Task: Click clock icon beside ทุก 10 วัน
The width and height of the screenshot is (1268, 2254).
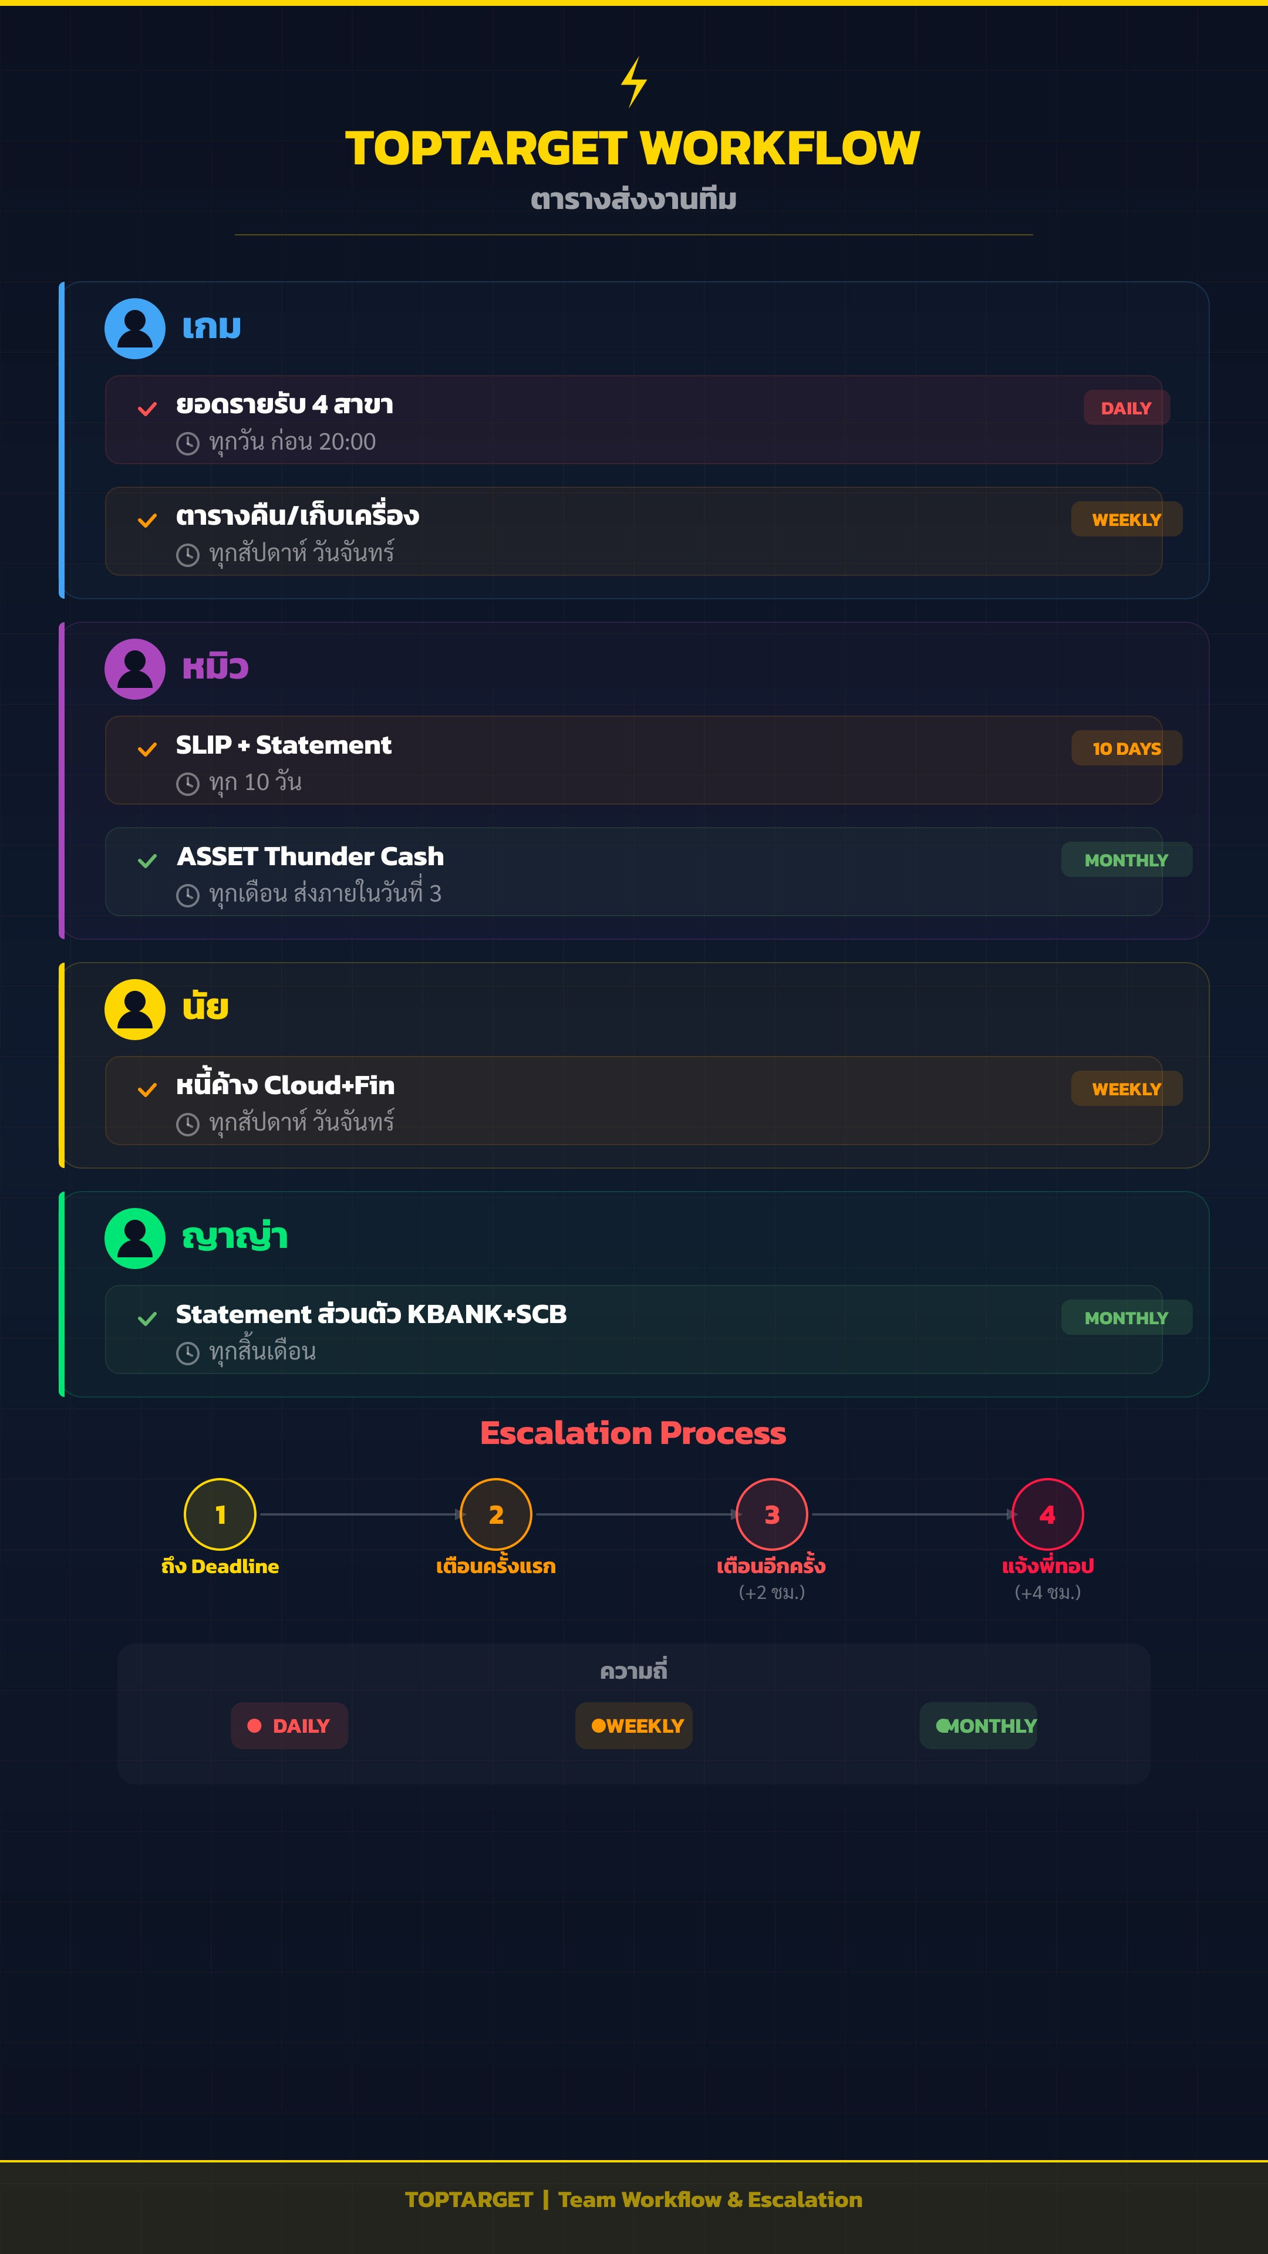Action: 187,784
